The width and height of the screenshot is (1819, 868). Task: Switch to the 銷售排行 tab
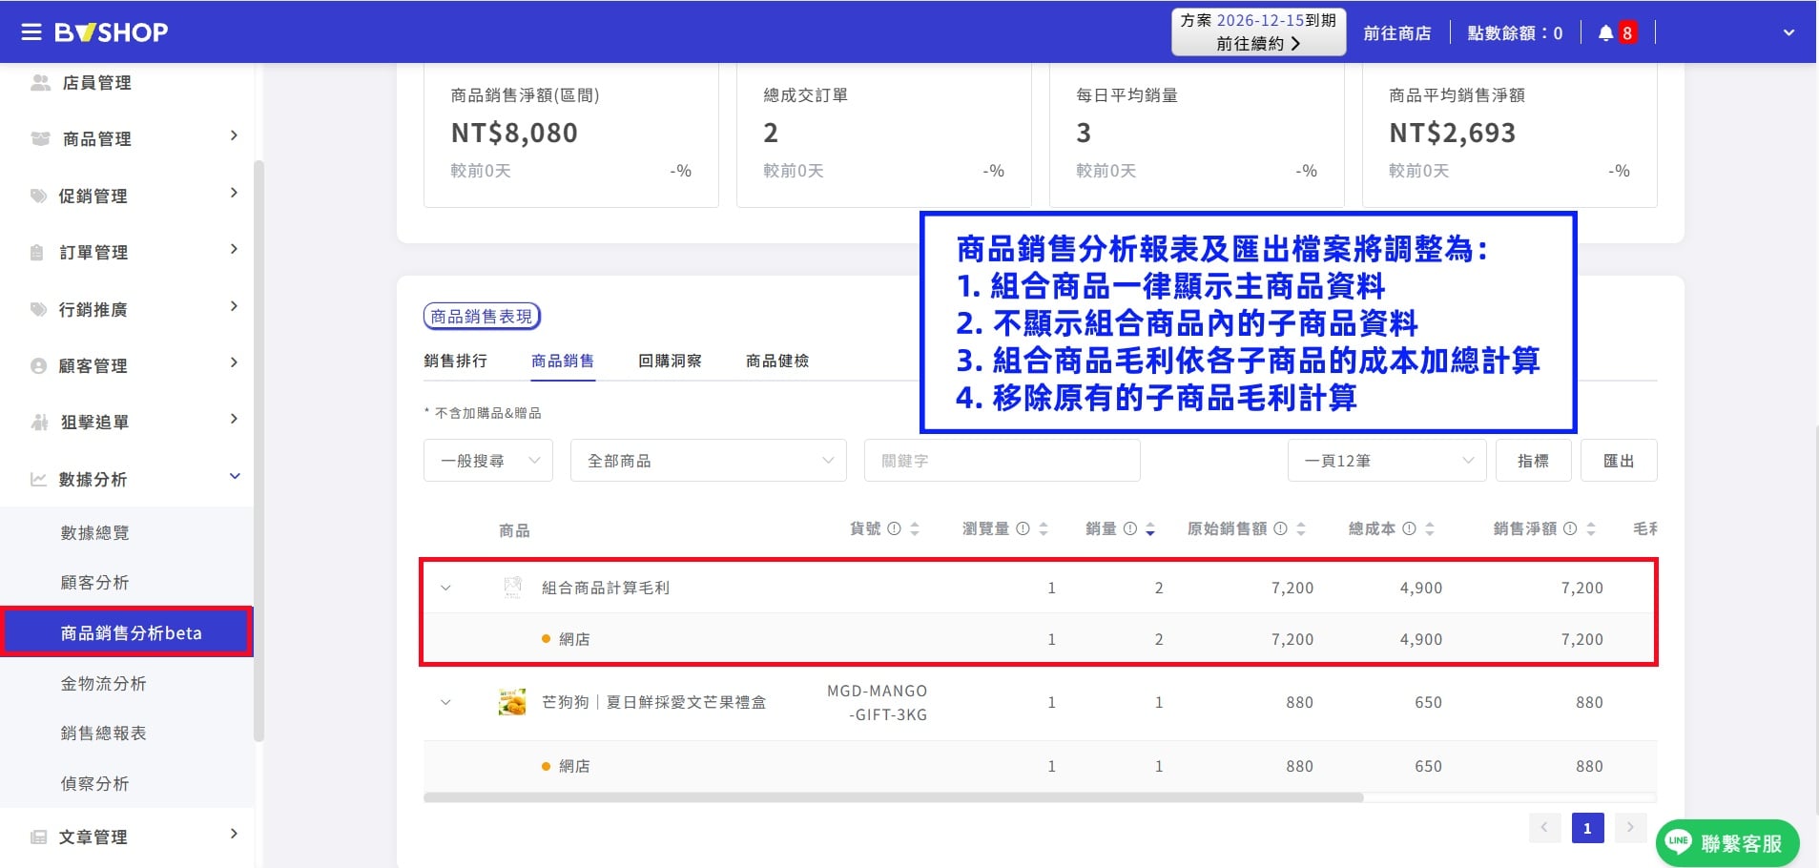pyautogui.click(x=455, y=361)
